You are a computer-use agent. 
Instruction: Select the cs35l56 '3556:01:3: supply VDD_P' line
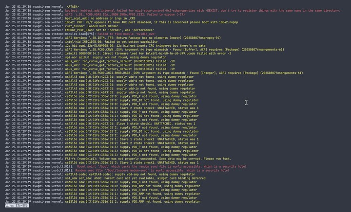pyautogui.click(x=101, y=147)
